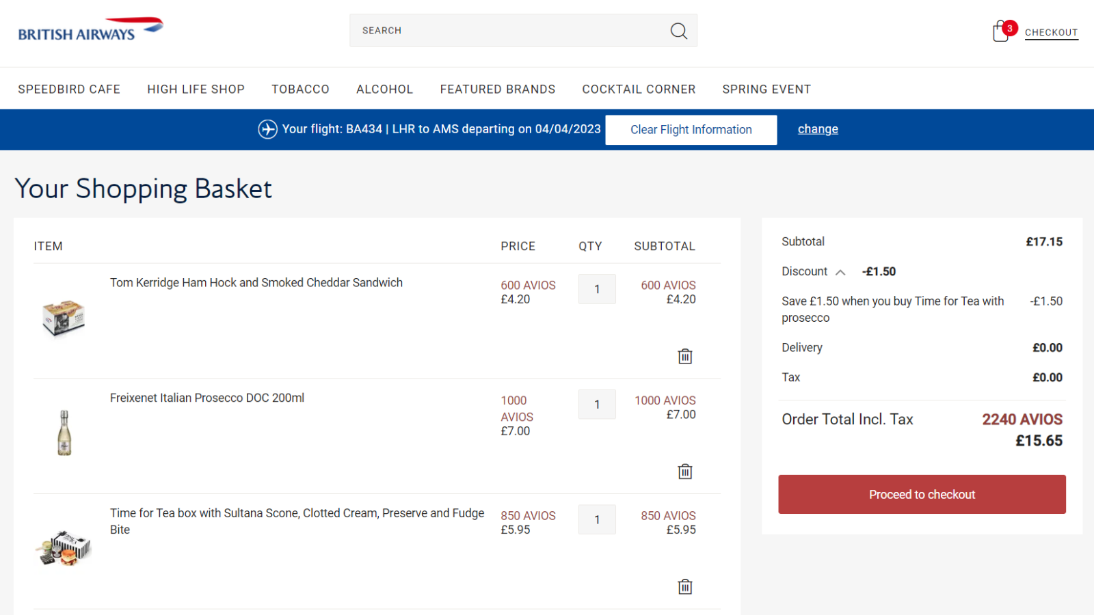
Task: Click the order total 2240 AVIOS
Action: pos(1022,420)
